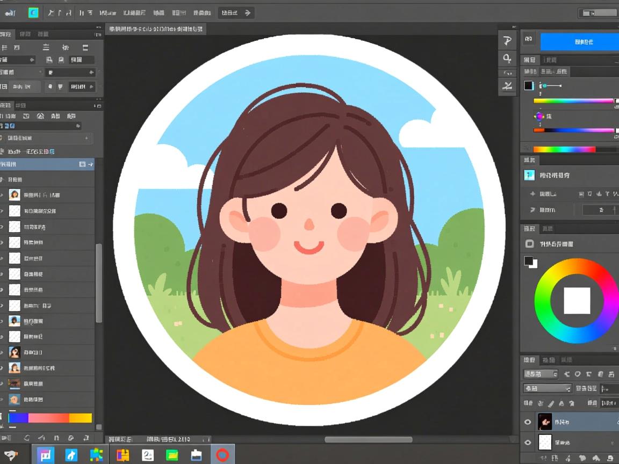Select the bottom tool in right vertical tool strip

click(507, 86)
